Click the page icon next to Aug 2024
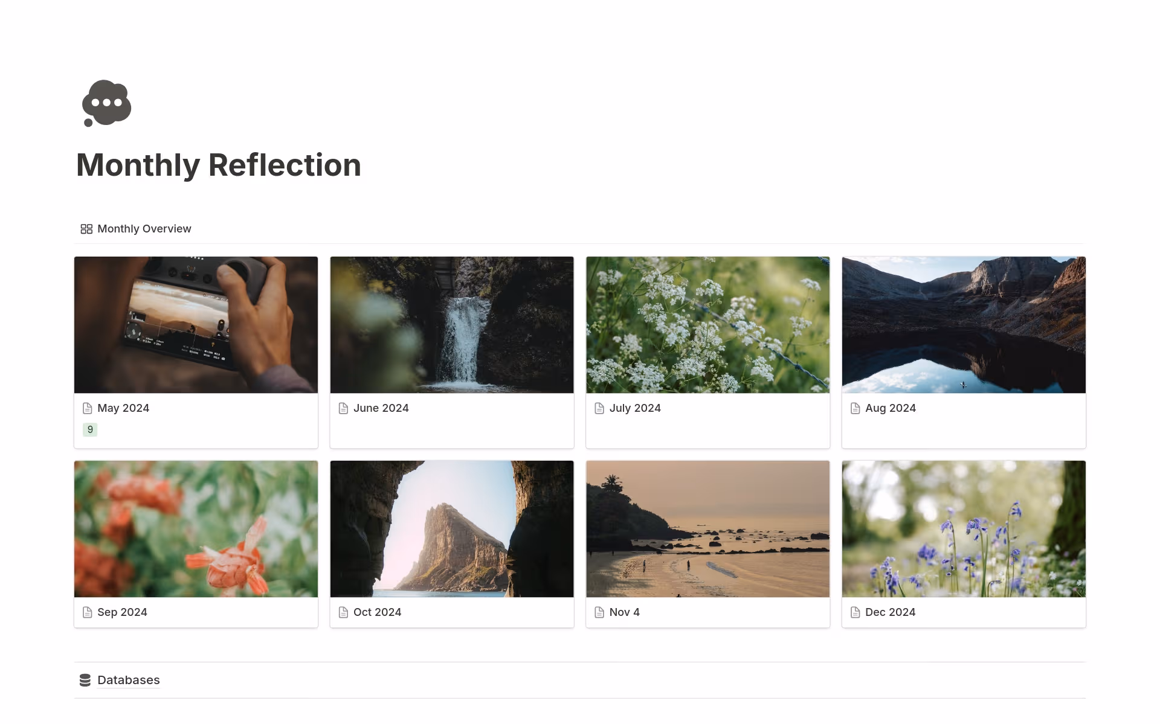Screen dimensions: 1160x724 click(x=855, y=408)
